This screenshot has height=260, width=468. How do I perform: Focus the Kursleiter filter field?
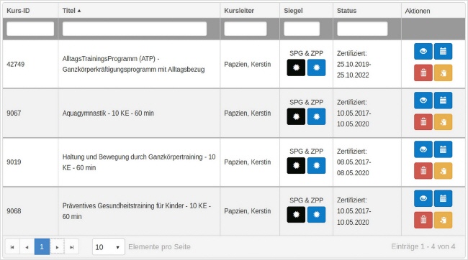point(246,29)
